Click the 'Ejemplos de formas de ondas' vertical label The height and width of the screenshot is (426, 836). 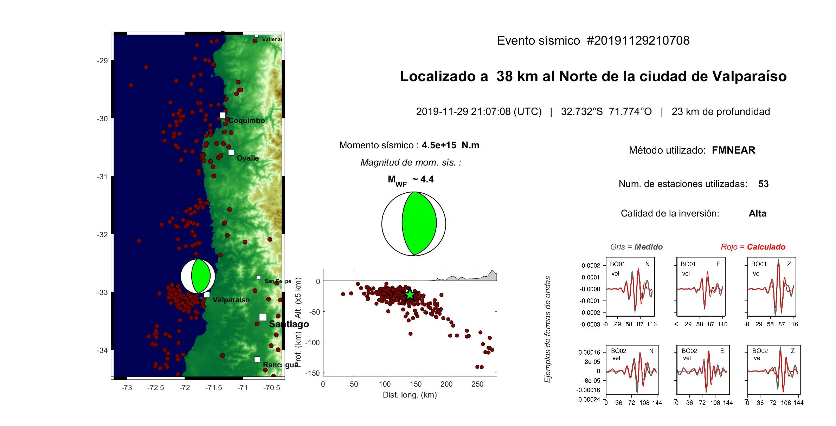pos(547,329)
